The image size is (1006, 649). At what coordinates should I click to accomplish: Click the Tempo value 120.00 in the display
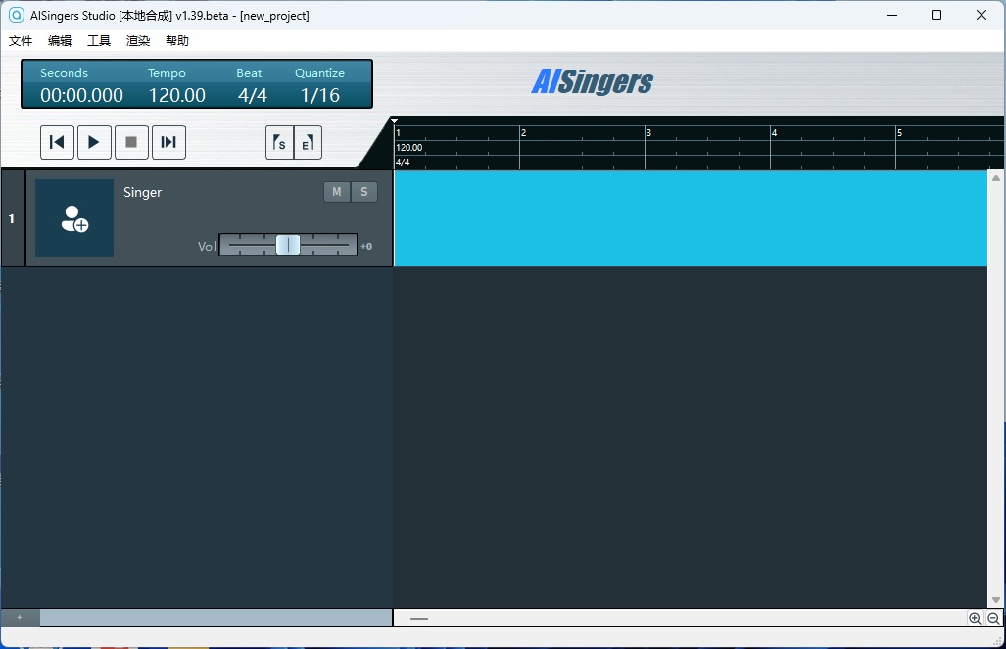[177, 95]
